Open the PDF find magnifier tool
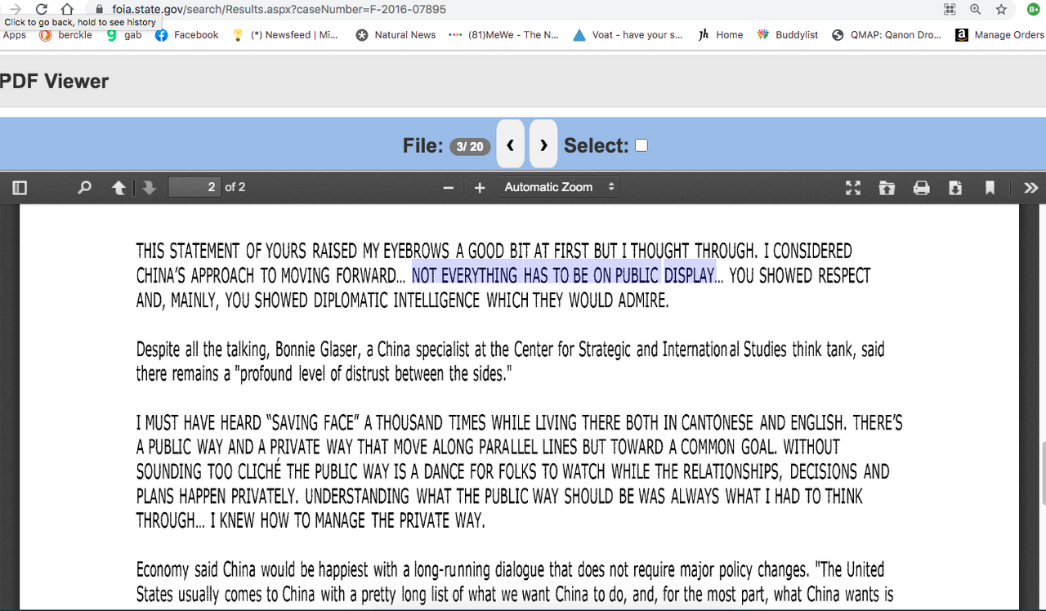1046x611 pixels. (84, 188)
